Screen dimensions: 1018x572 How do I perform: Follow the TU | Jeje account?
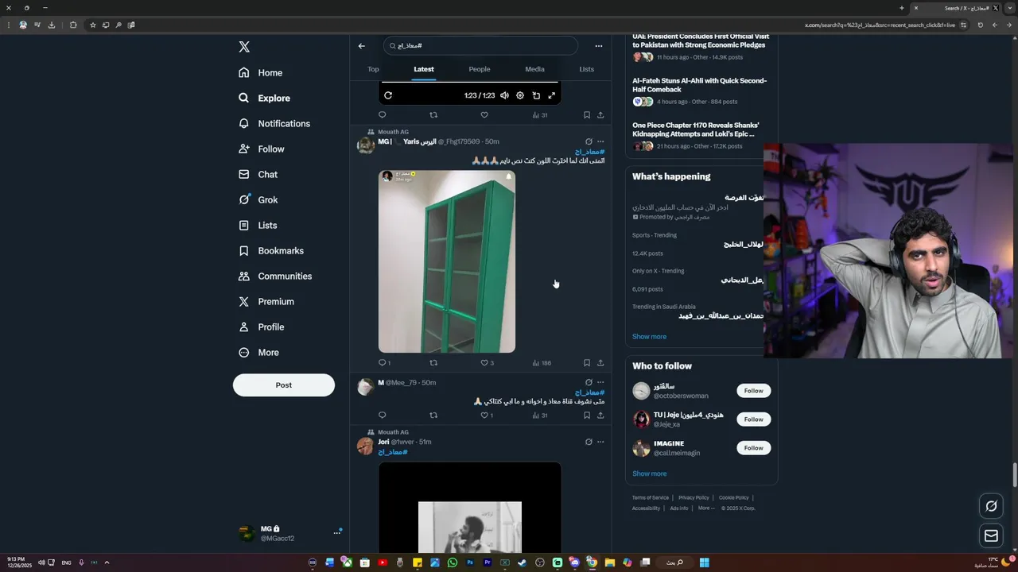click(754, 419)
